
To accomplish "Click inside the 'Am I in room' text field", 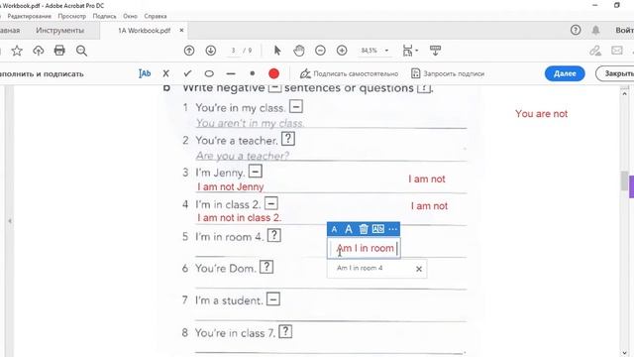I will tap(364, 248).
